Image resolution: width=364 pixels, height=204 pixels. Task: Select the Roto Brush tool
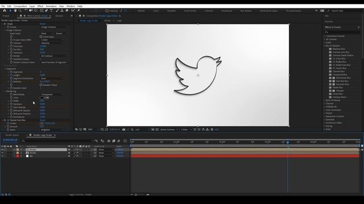pos(73,11)
